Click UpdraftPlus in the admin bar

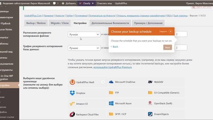pyautogui.click(x=121, y=3)
